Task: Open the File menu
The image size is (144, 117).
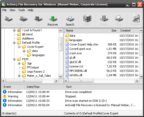Action: [4, 10]
